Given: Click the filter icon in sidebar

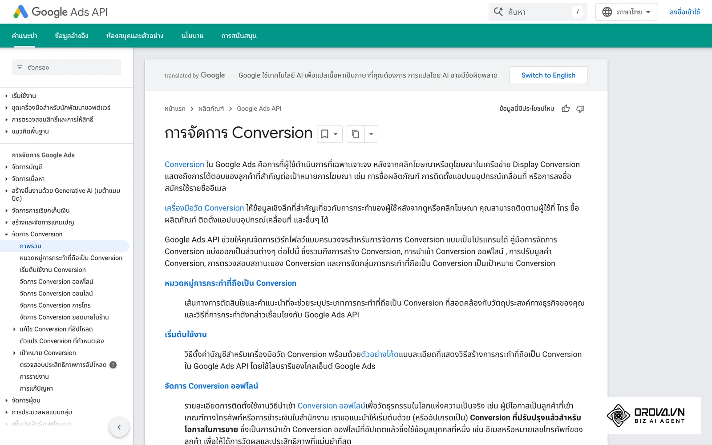Looking at the screenshot, I should pyautogui.click(x=20, y=68).
